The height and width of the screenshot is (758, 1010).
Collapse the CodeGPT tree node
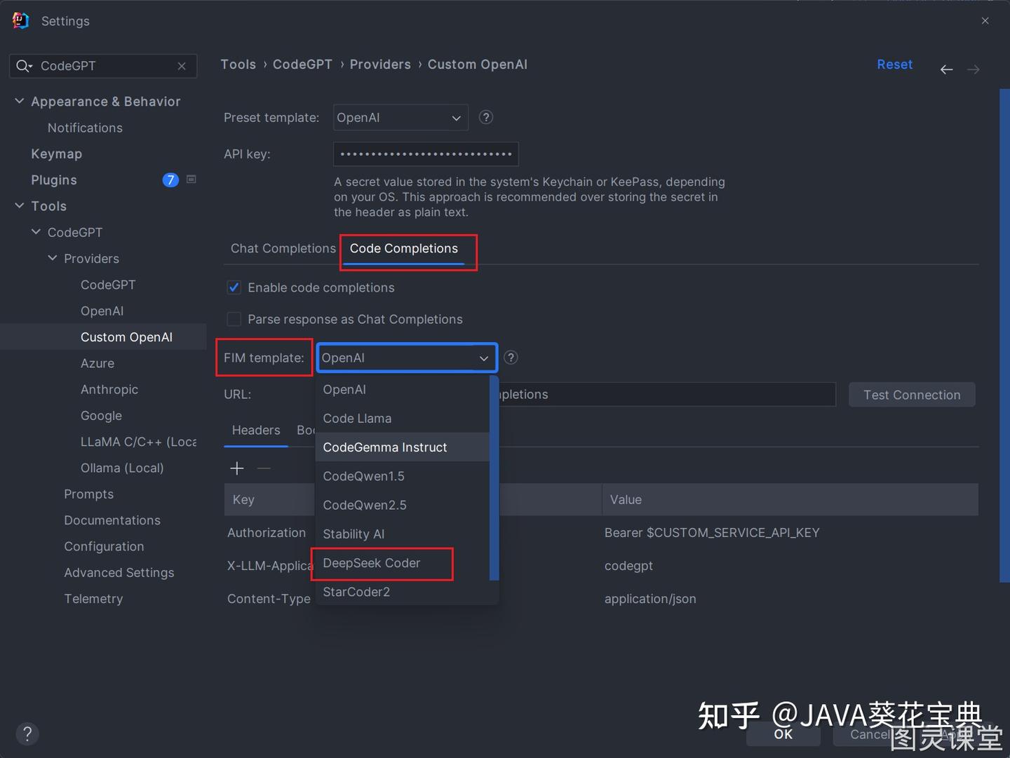pyautogui.click(x=36, y=231)
